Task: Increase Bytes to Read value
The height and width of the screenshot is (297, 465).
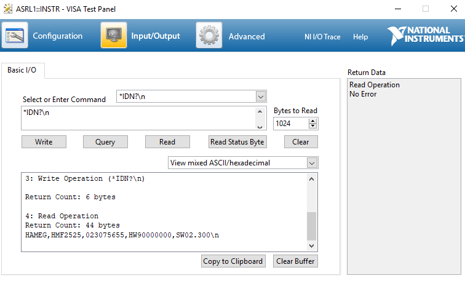Action: click(x=312, y=121)
